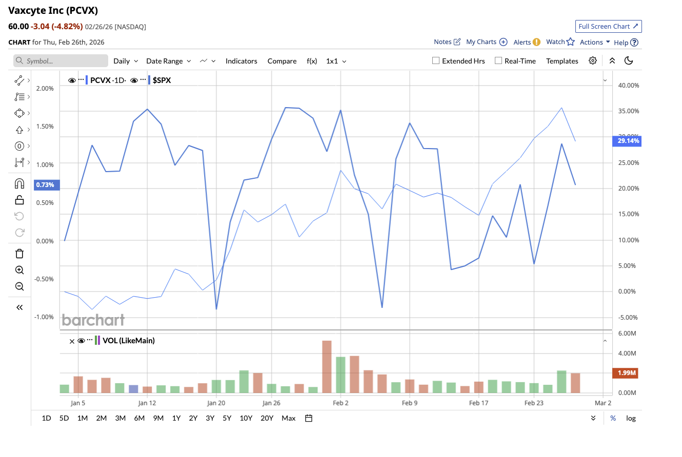Select the 5Y time range
Screen dimensions: 682x457
[x=227, y=418]
